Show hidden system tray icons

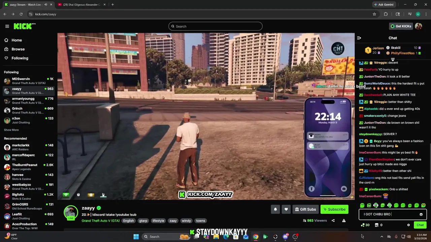382,237
